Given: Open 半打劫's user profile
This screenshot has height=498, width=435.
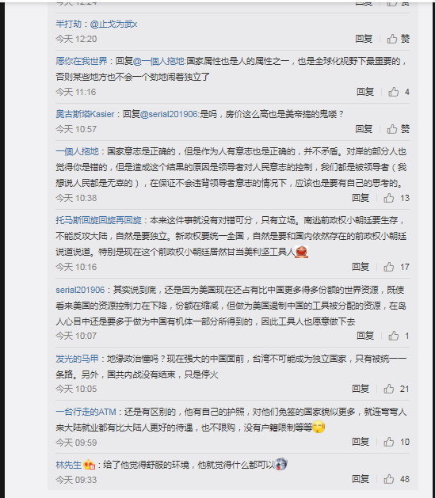Looking at the screenshot, I should 69,24.
